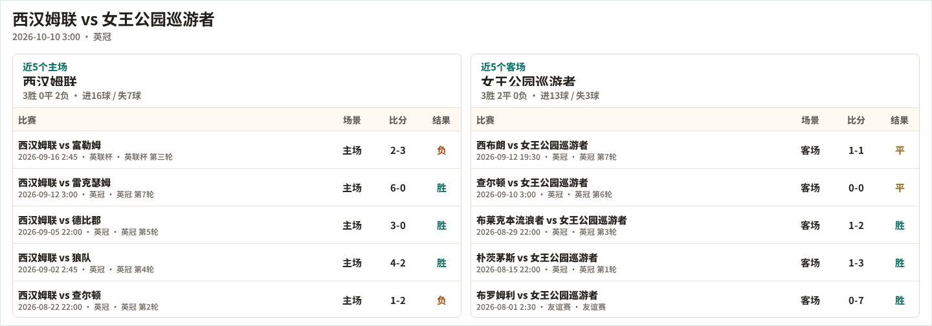Click the 胜 result in the 布莱克本流浪者 row
Viewport: 932px width, 326px height.
[900, 226]
